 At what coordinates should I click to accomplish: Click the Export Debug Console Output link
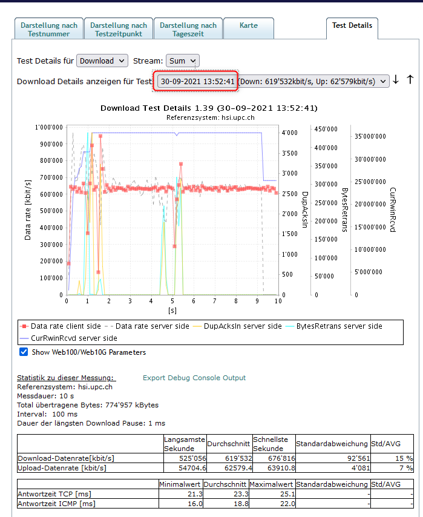coord(194,378)
